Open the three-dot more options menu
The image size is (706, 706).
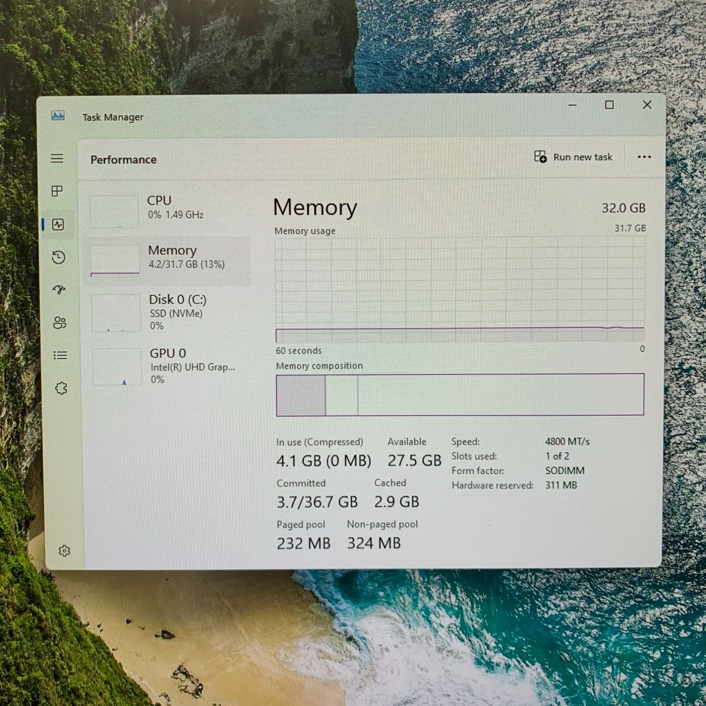[644, 157]
